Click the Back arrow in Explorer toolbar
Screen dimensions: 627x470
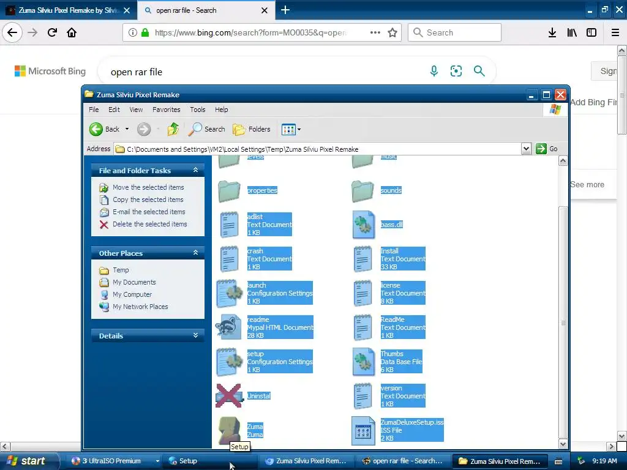pos(96,129)
